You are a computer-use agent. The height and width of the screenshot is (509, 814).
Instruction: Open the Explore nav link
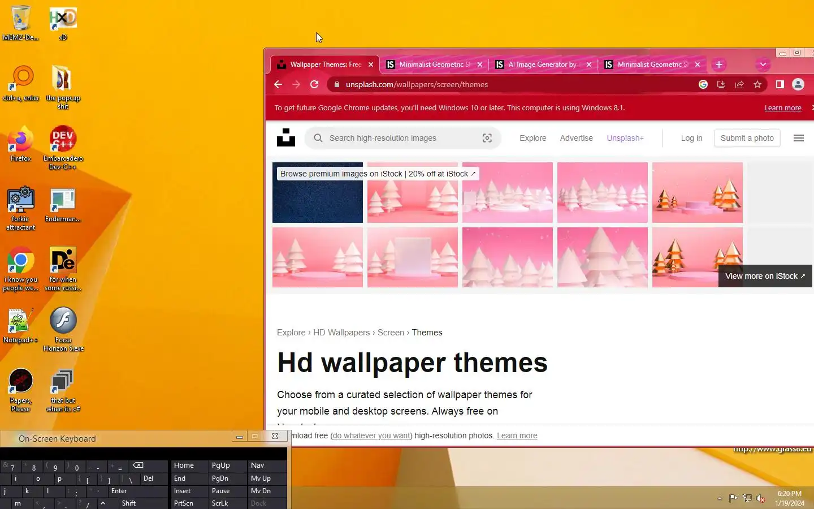pos(533,138)
